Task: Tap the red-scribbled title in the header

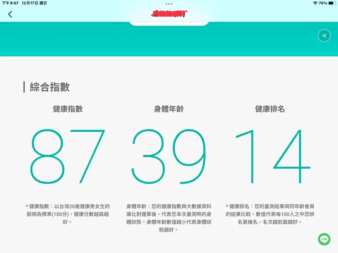Action: tap(169, 14)
